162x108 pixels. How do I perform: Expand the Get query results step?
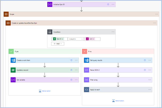click(x=118, y=60)
